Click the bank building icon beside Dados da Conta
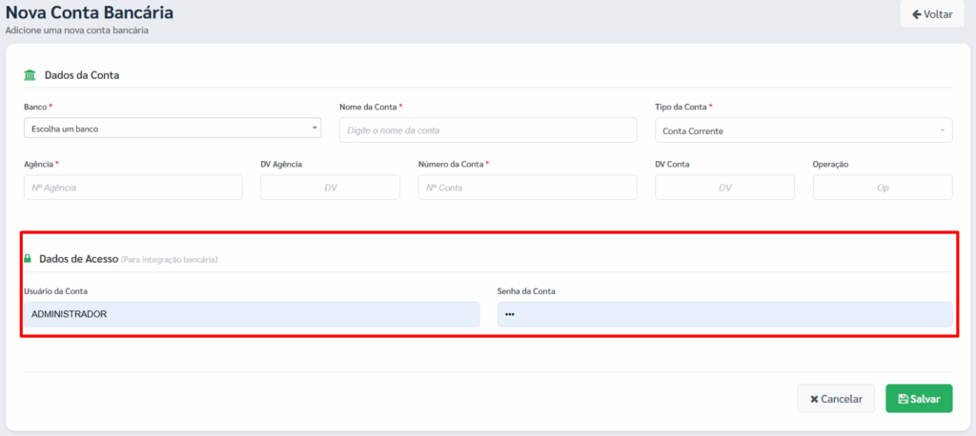The height and width of the screenshot is (436, 976). click(x=30, y=75)
